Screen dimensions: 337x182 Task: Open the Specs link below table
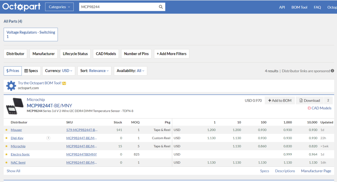click(265, 171)
